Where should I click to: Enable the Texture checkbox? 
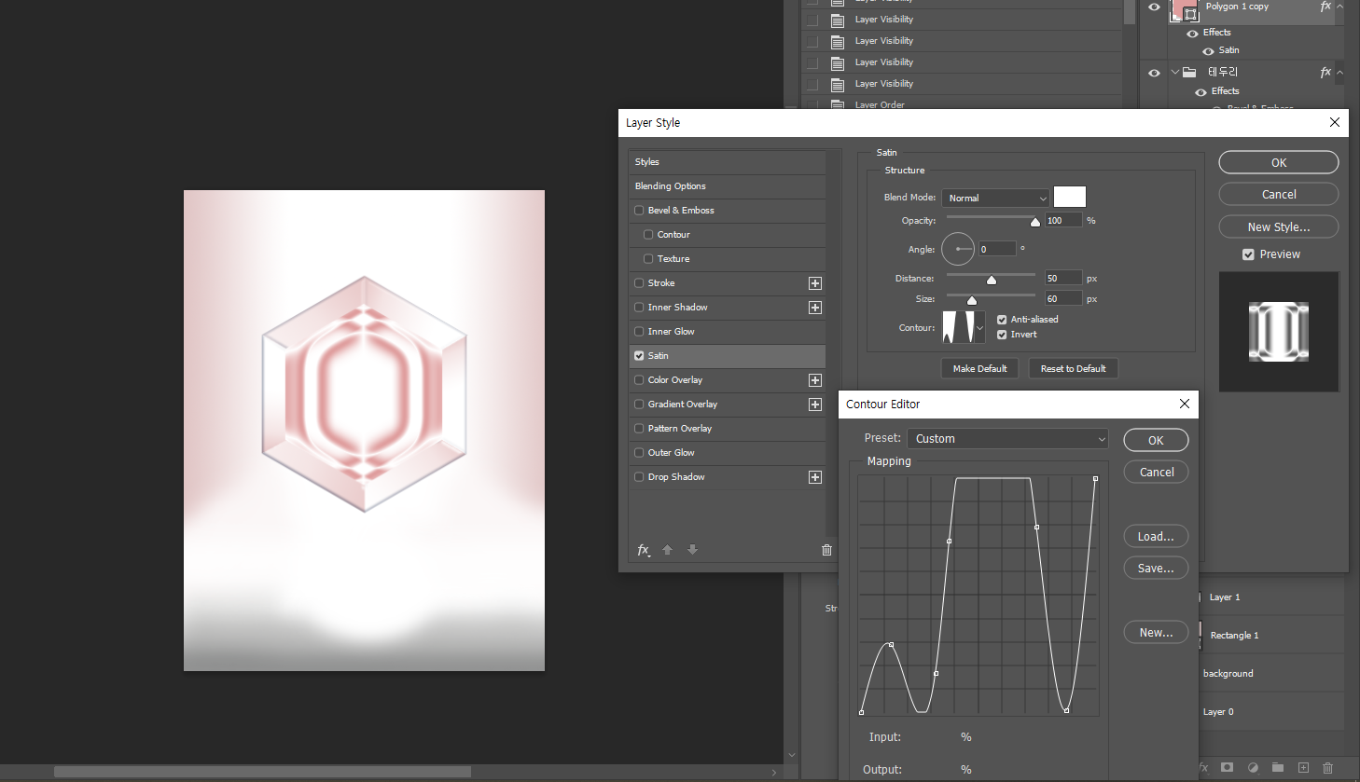(648, 259)
